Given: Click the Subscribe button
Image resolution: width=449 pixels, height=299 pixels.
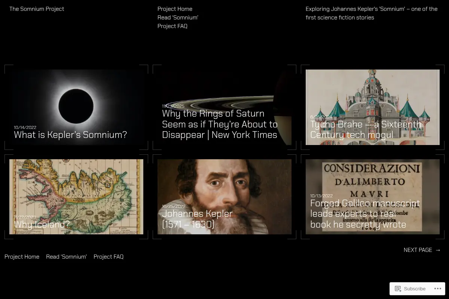Looking at the screenshot, I should (x=410, y=289).
